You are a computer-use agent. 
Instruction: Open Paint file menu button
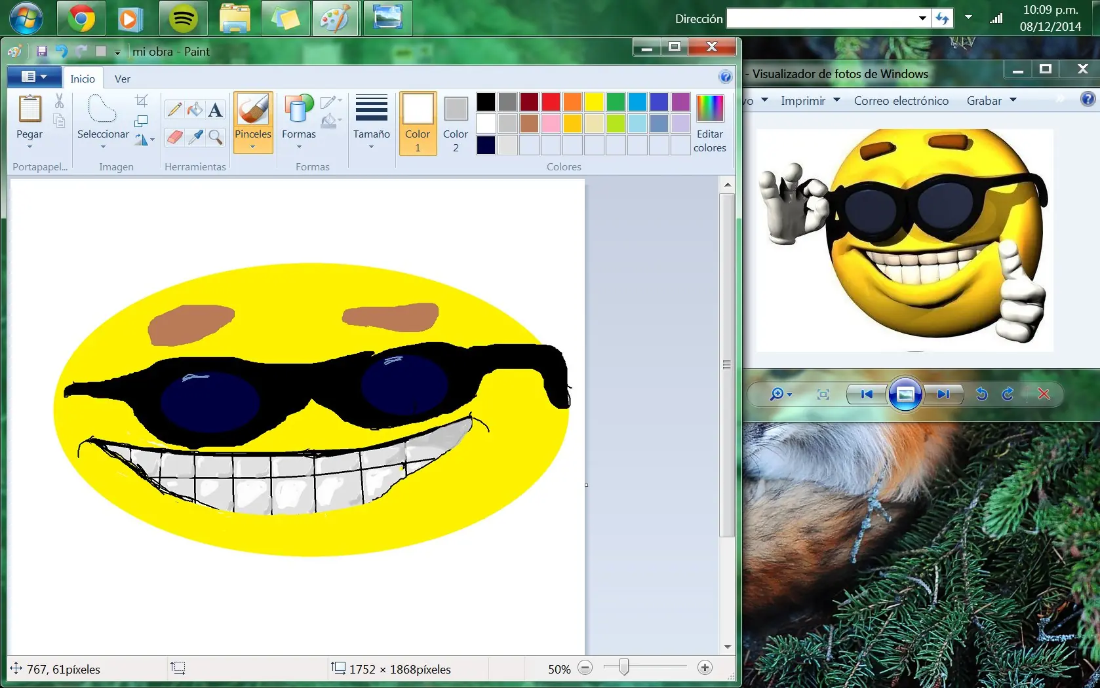(35, 77)
